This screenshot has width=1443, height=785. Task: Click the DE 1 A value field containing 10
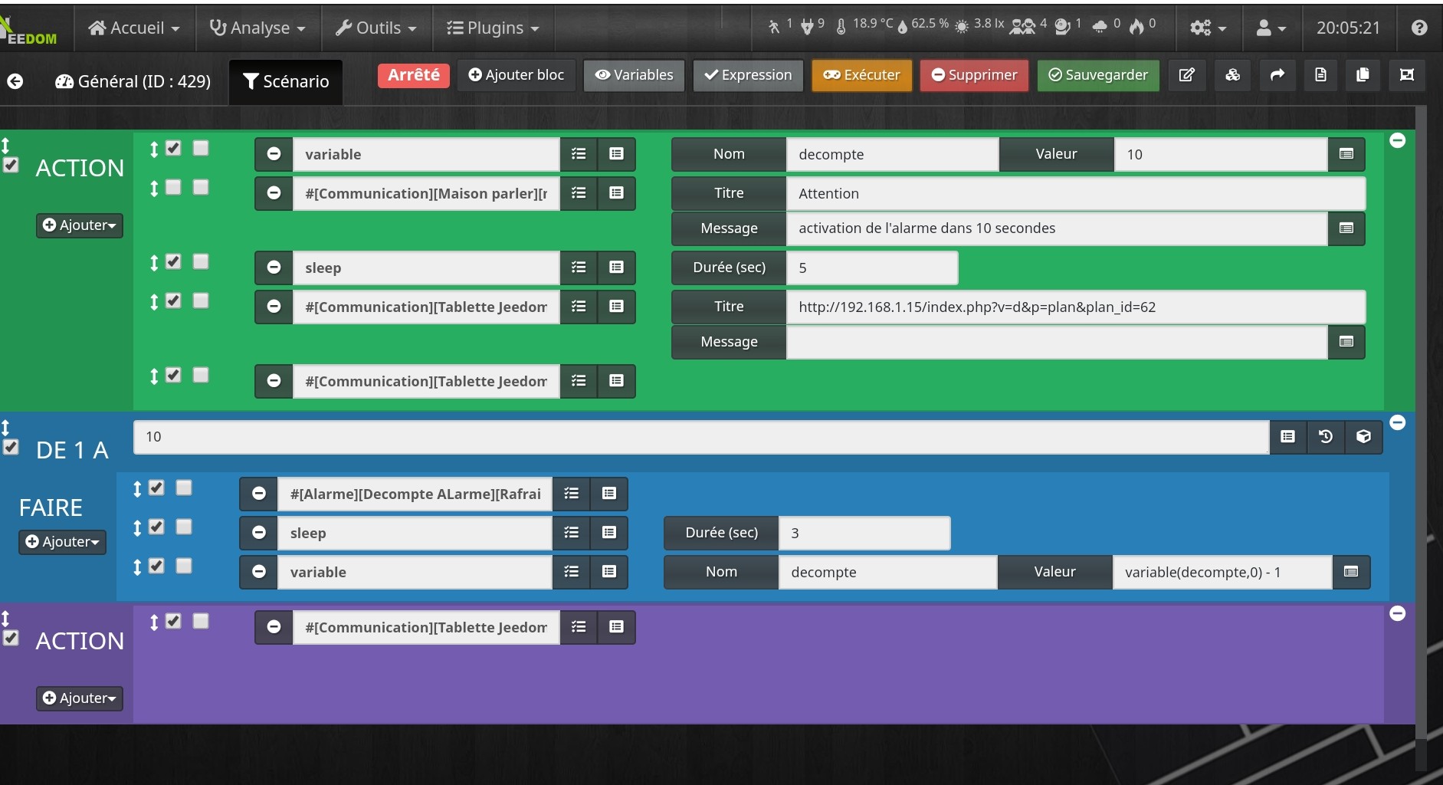pos(701,437)
